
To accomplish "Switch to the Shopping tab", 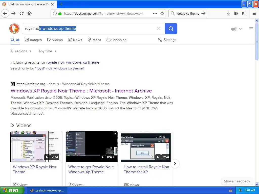I will point(116,40).
